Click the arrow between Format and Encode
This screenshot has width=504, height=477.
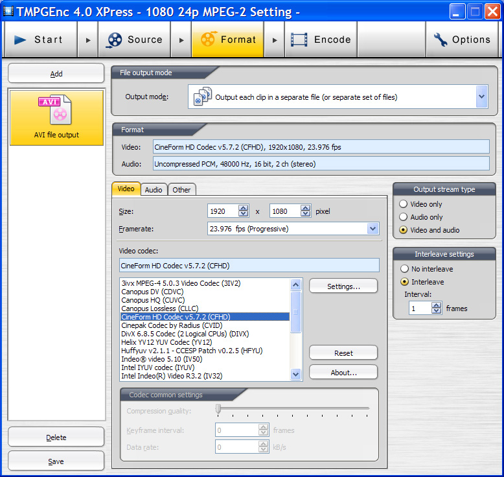[275, 40]
